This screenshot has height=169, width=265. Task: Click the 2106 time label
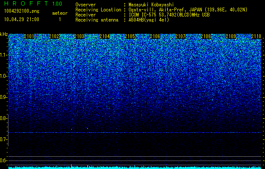coord(155,36)
